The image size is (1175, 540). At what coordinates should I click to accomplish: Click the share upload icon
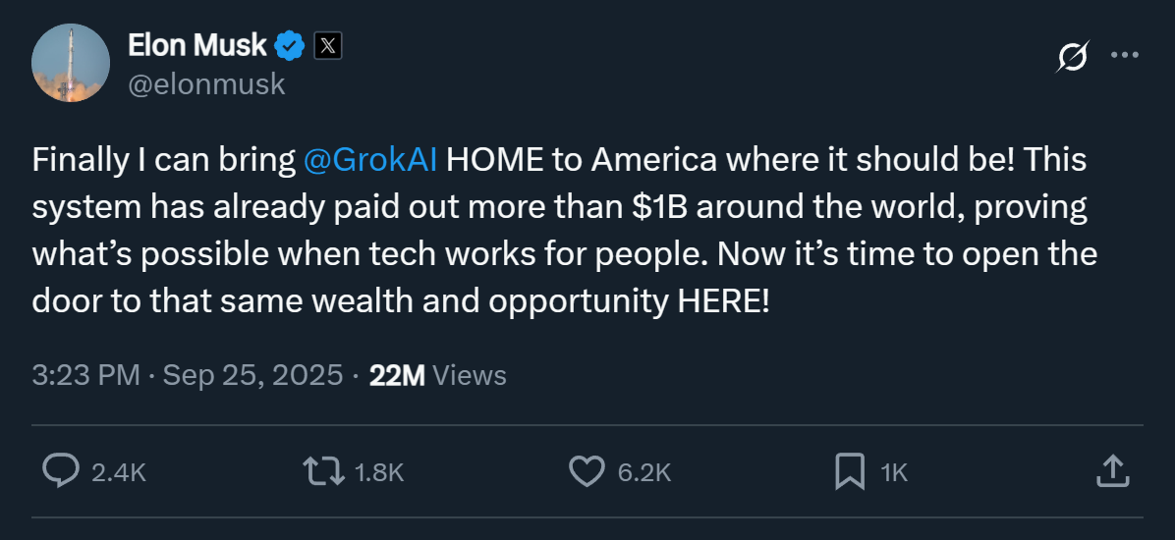tap(1110, 472)
